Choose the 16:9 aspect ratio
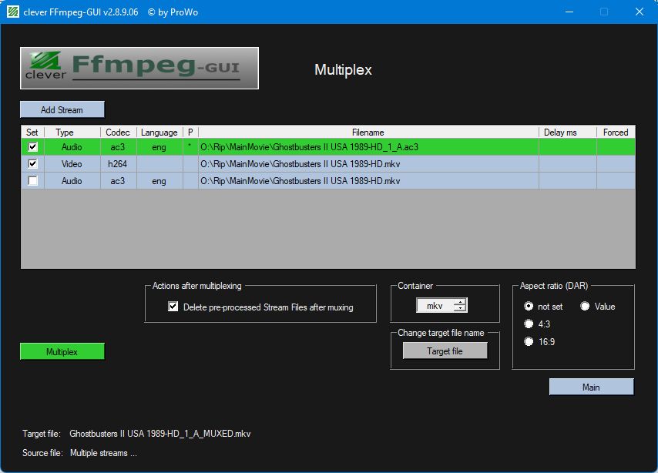Screen dimensions: 658x473 [x=529, y=341]
